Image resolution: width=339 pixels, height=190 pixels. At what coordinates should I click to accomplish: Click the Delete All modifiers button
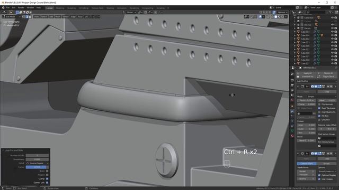click(x=327, y=73)
